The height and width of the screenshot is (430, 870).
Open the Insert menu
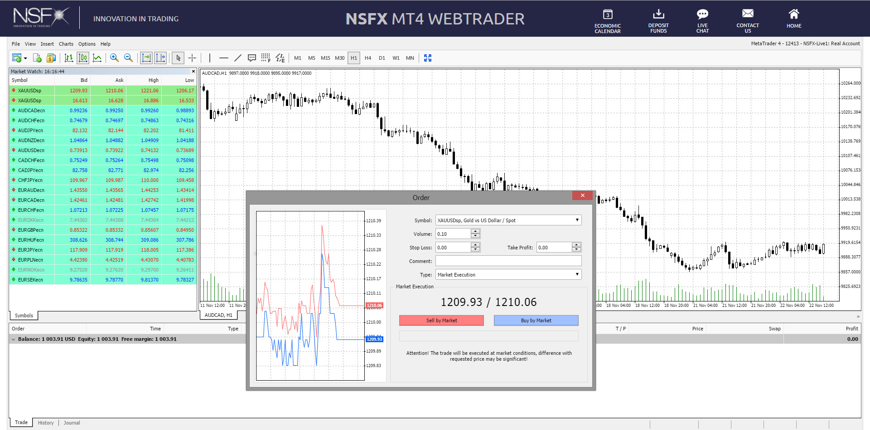click(47, 44)
